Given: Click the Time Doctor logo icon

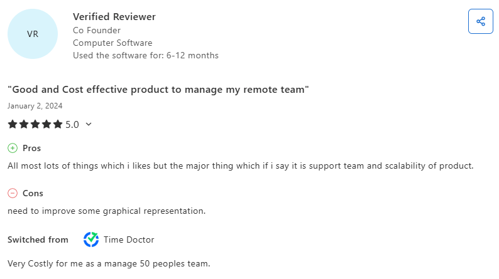Looking at the screenshot, I should pos(91,240).
